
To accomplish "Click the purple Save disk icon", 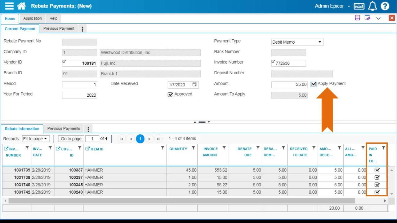I will 357,18.
